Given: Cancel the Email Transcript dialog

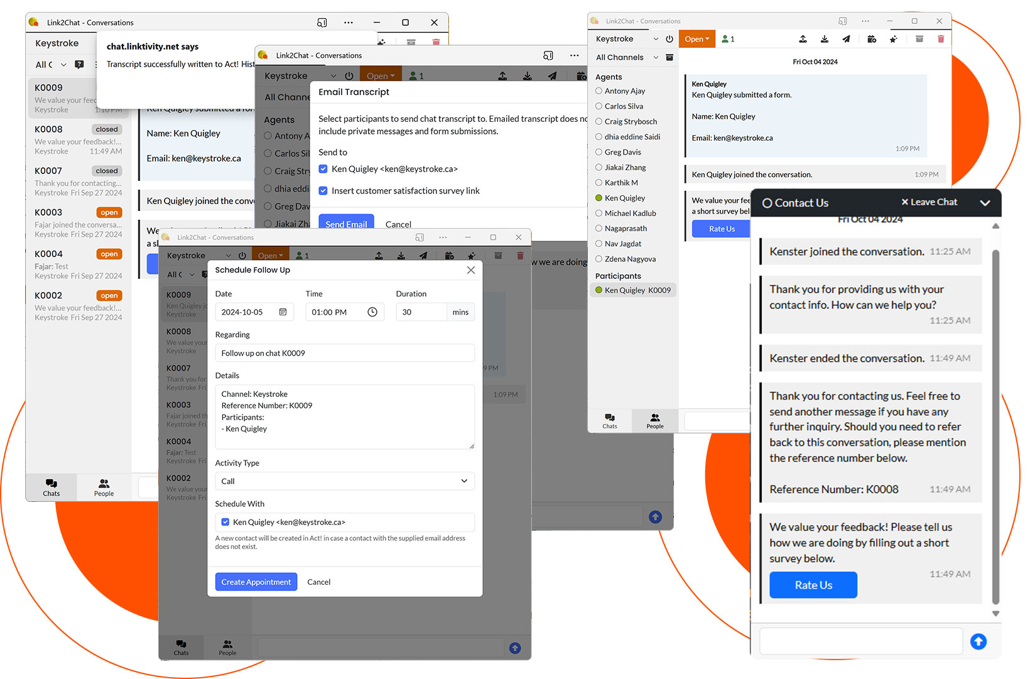Looking at the screenshot, I should (x=398, y=224).
